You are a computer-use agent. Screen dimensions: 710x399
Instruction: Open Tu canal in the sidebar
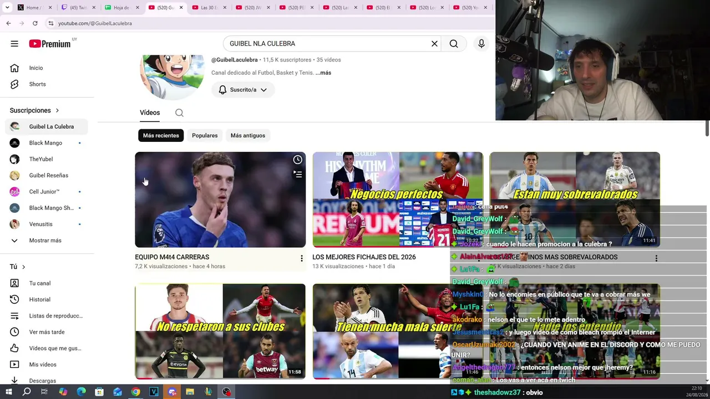47,283
